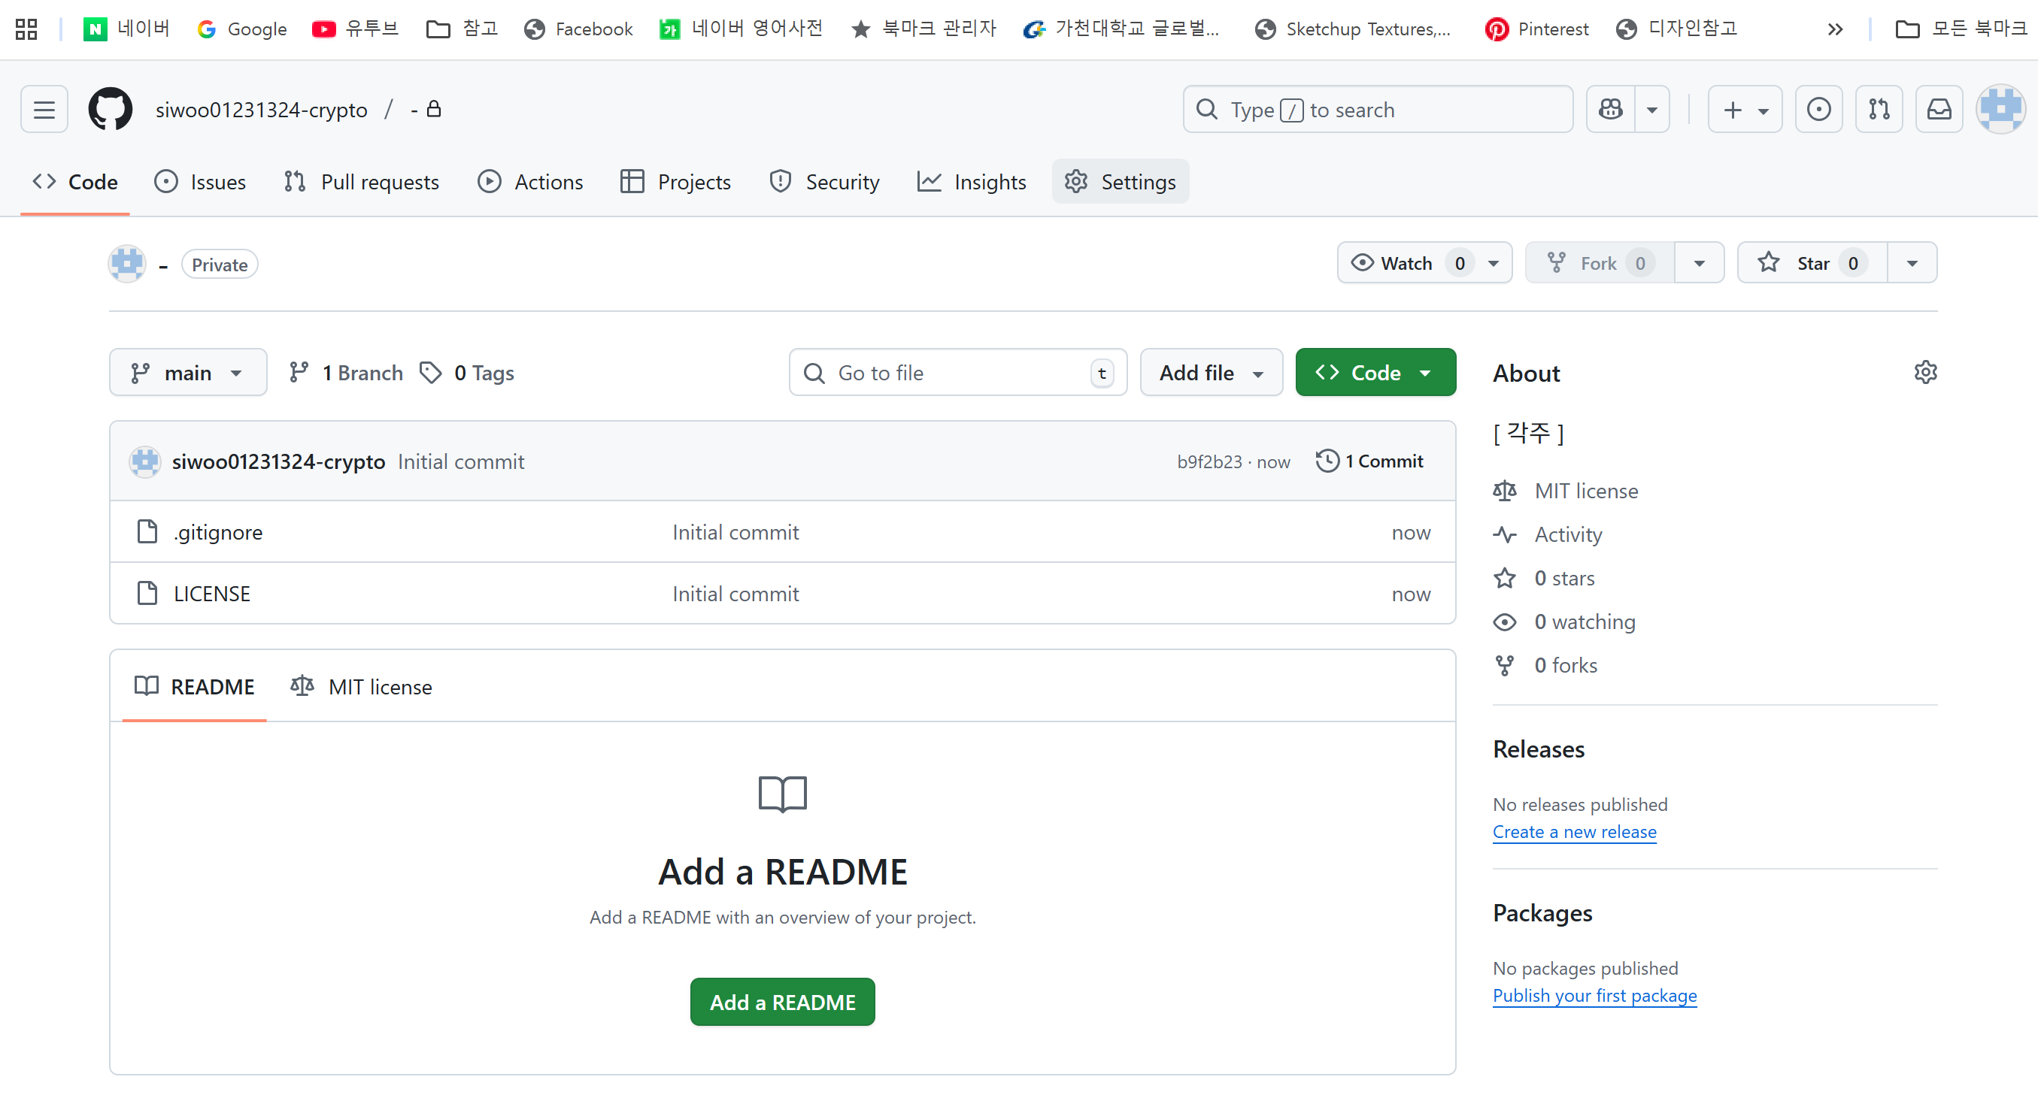Click the About settings gear icon
Image resolution: width=2038 pixels, height=1107 pixels.
point(1925,373)
